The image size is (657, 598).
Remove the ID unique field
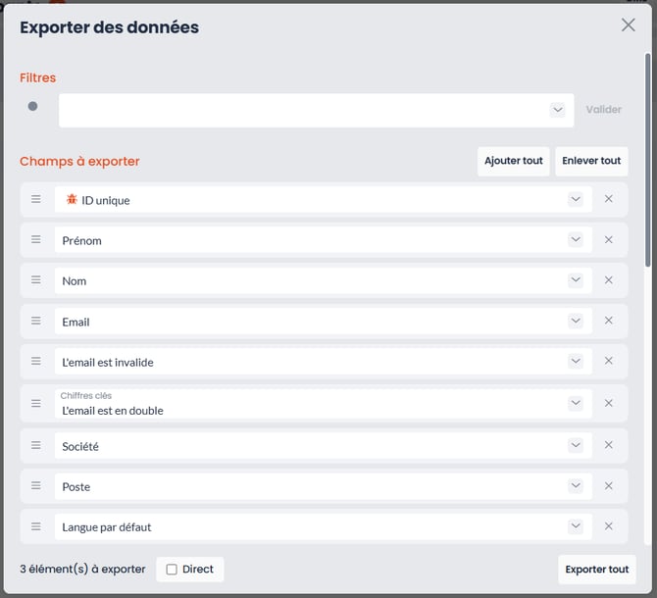(609, 199)
